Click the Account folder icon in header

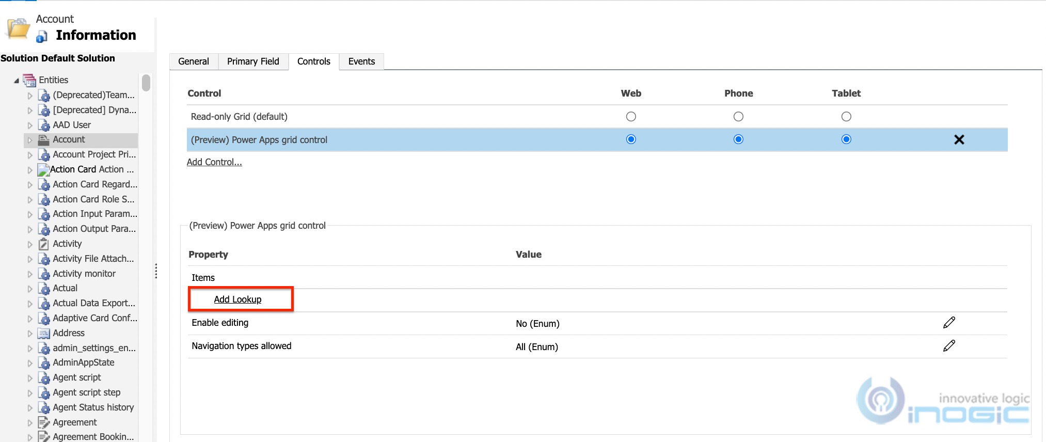pos(18,28)
